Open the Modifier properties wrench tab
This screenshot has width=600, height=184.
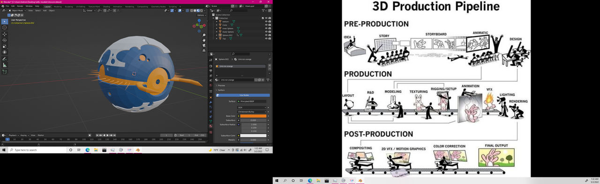(x=211, y=102)
